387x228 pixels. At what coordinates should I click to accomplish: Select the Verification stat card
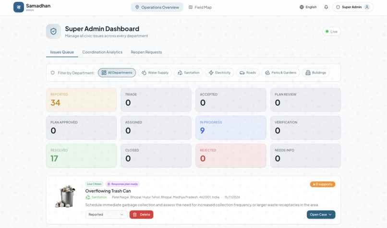305,128
